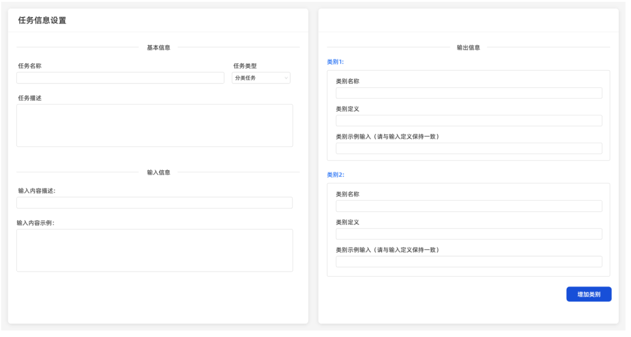Click the 任务名称 input field
Viewport: 631px width, 337px height.
click(x=120, y=77)
